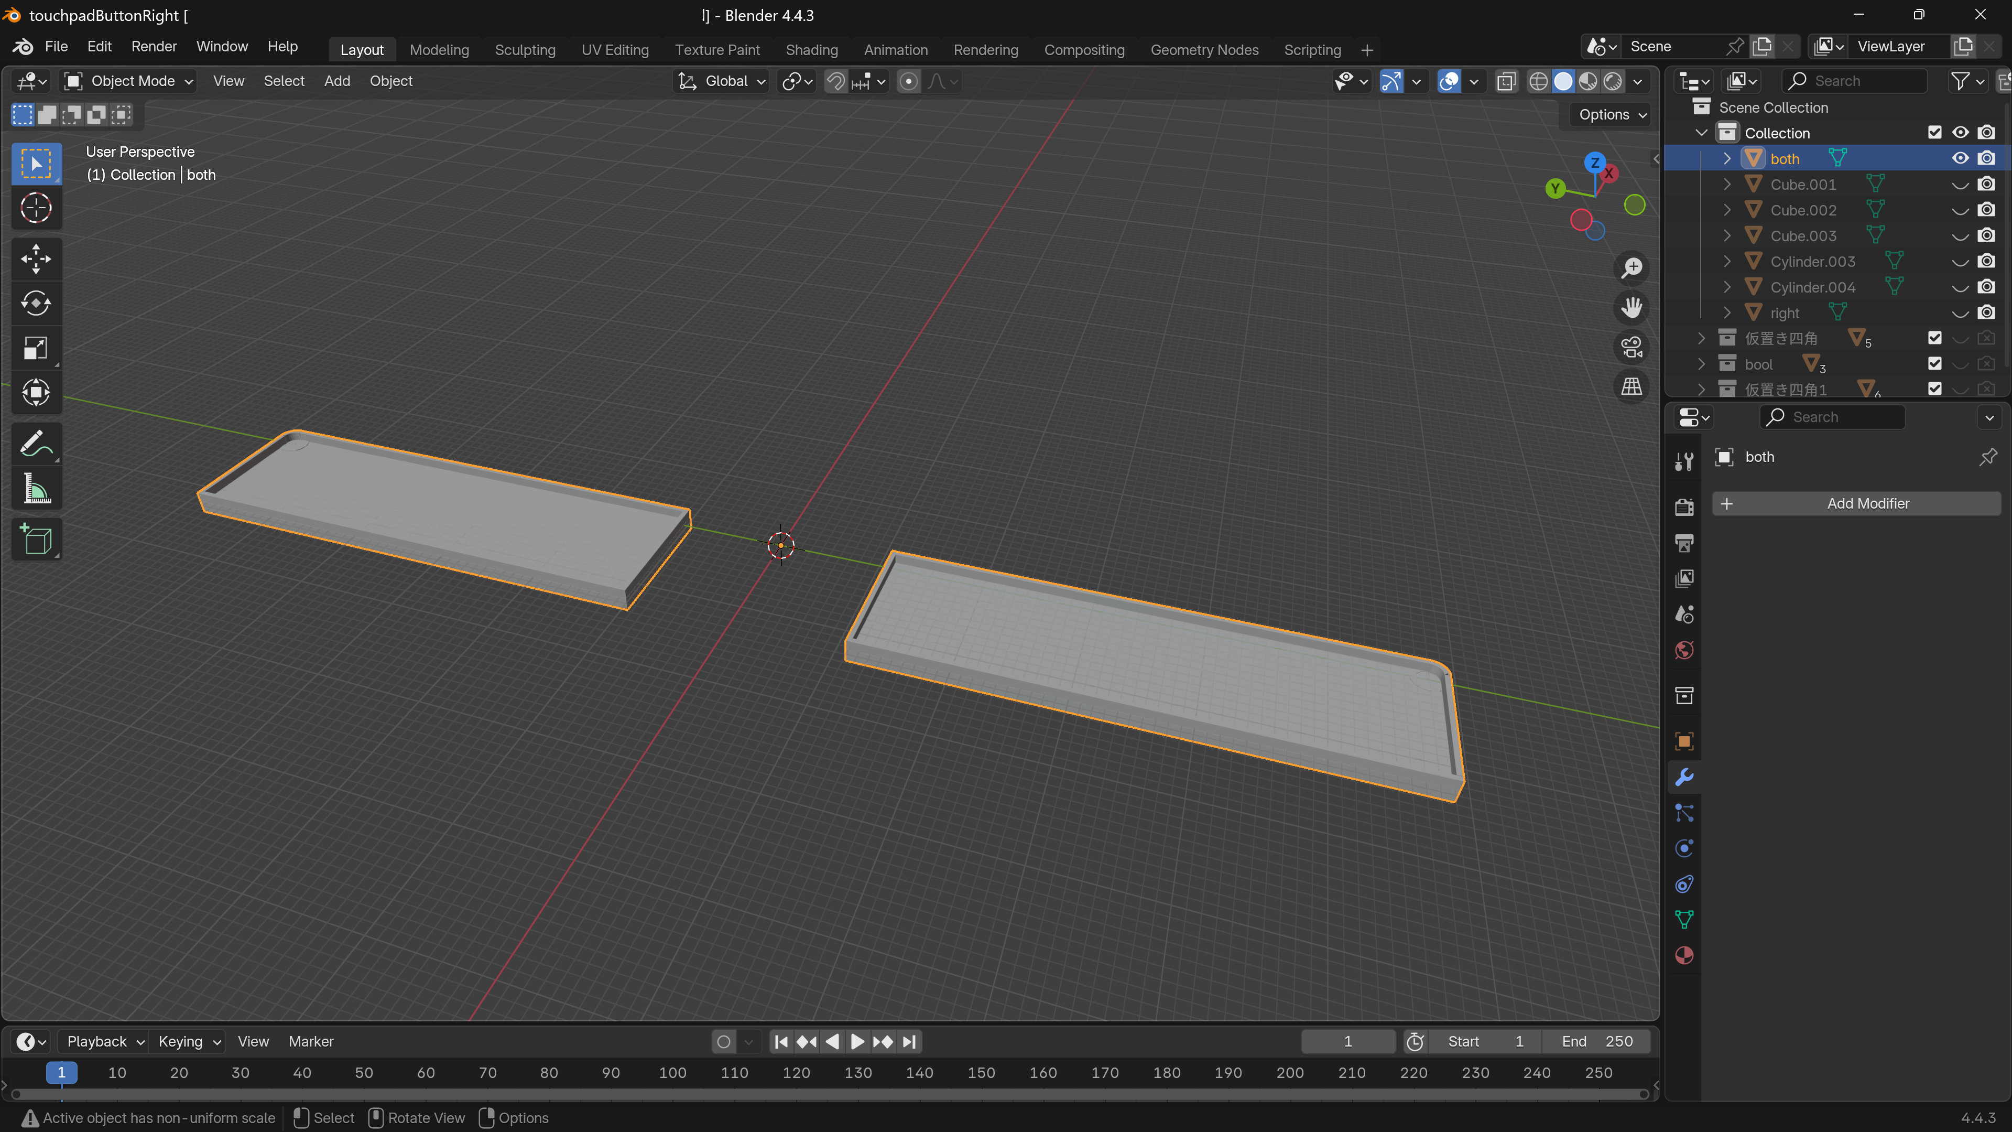Open the viewport Add menu

coord(336,81)
